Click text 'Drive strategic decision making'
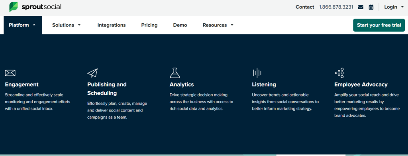The image size is (408, 156). (198, 95)
